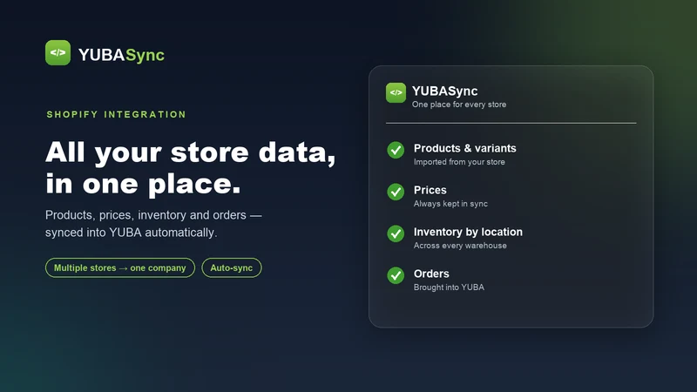Click 'Always kept in sync' text
Screen dimensions: 697x392
[x=450, y=204]
